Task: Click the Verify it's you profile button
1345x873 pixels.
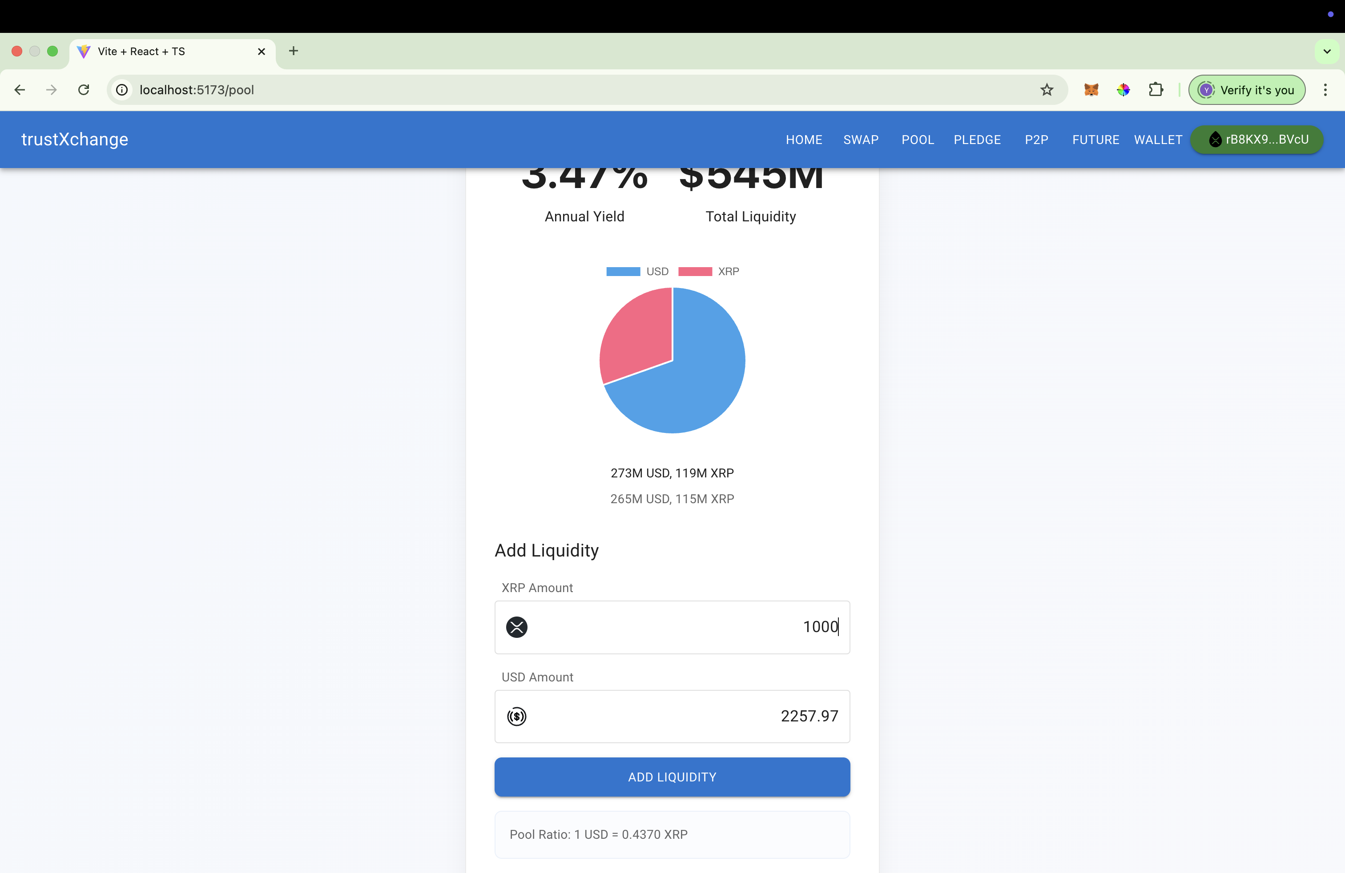Action: point(1247,90)
